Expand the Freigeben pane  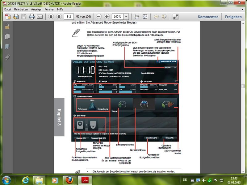click(x=233, y=17)
